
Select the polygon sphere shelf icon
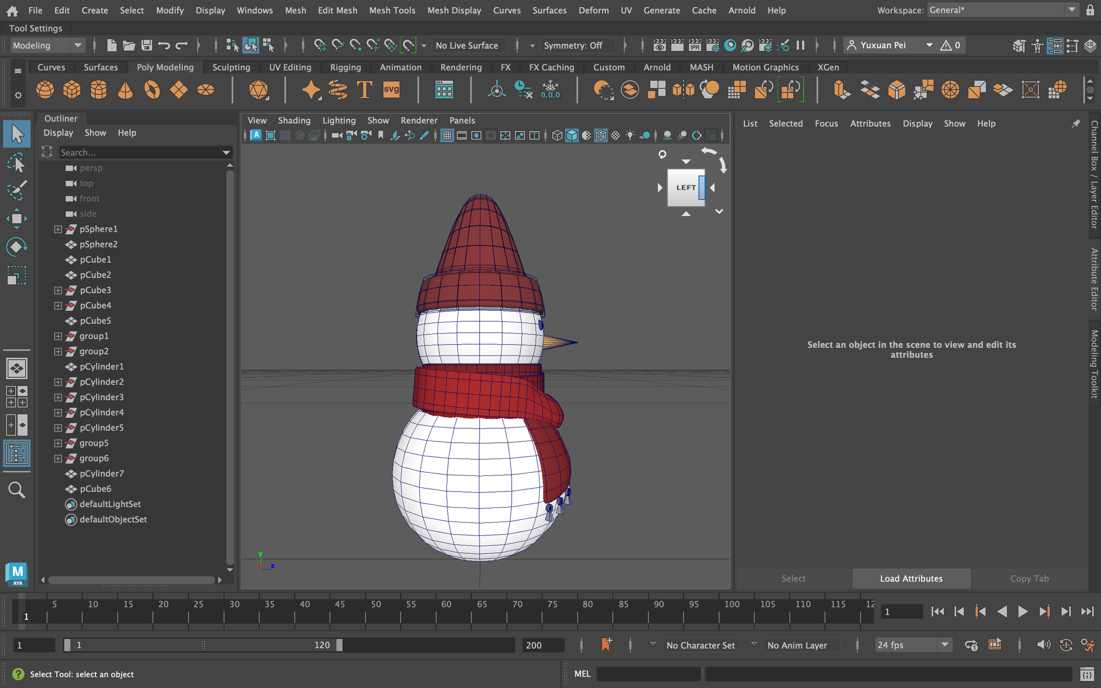point(45,90)
